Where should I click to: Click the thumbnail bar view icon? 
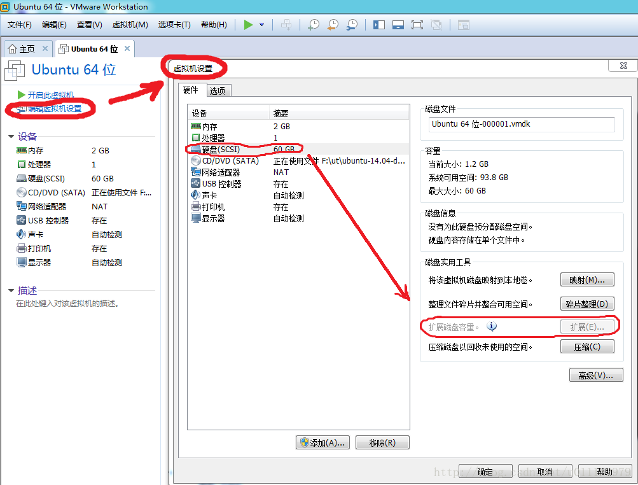click(398, 25)
